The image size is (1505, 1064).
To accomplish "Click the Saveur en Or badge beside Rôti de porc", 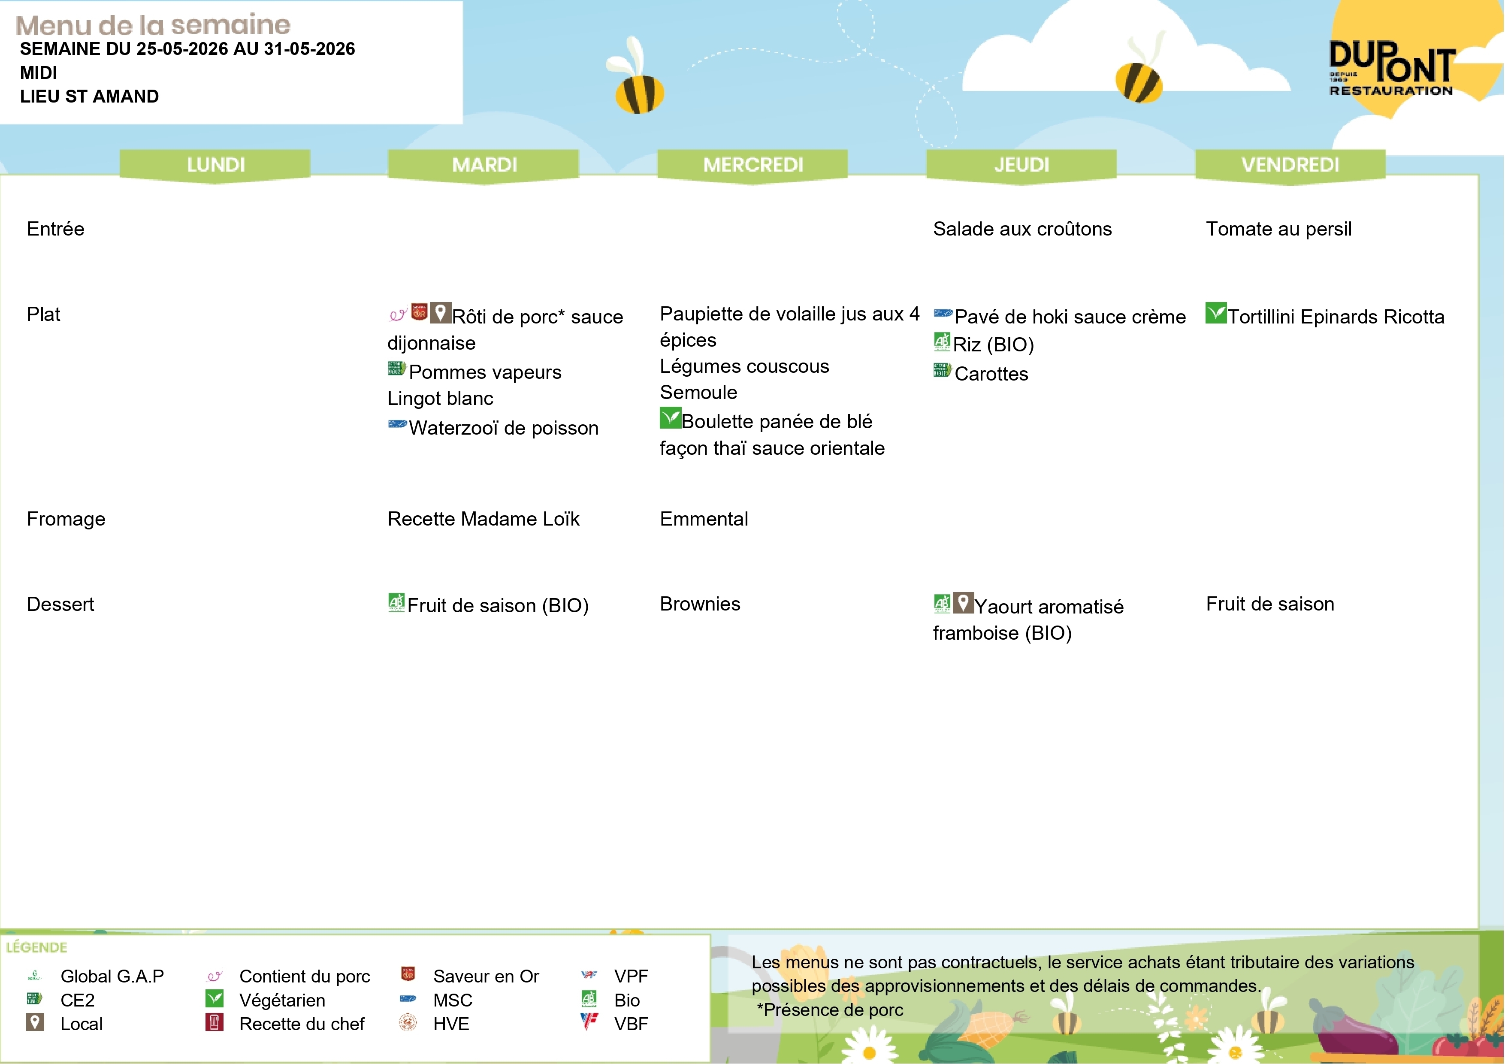I will tap(420, 312).
